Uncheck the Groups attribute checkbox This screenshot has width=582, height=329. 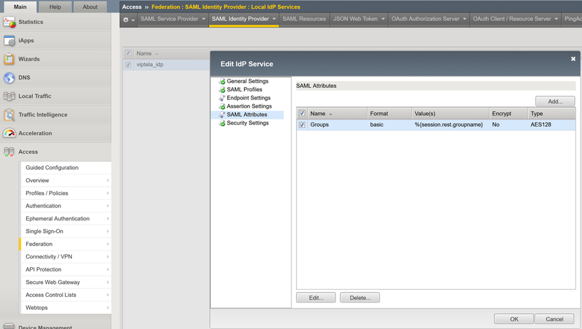point(302,125)
